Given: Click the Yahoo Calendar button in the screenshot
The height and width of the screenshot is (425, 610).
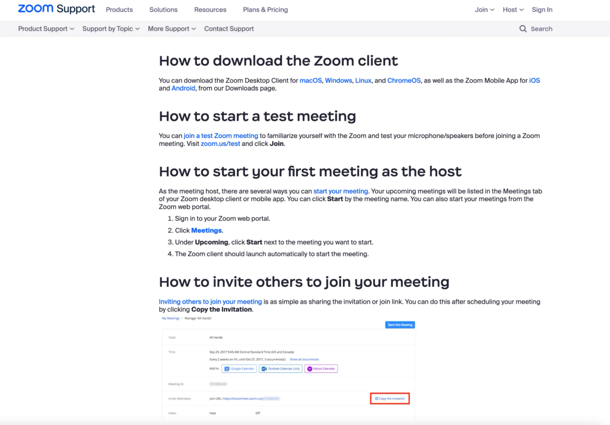Looking at the screenshot, I should [321, 369].
